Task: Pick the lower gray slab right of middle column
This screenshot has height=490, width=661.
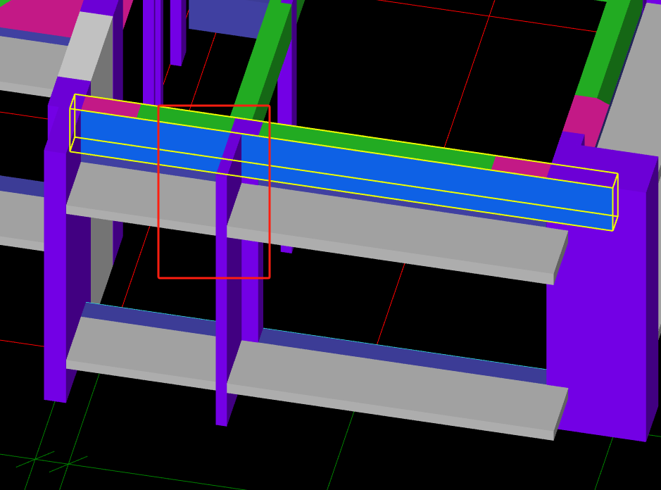Action: coord(396,390)
